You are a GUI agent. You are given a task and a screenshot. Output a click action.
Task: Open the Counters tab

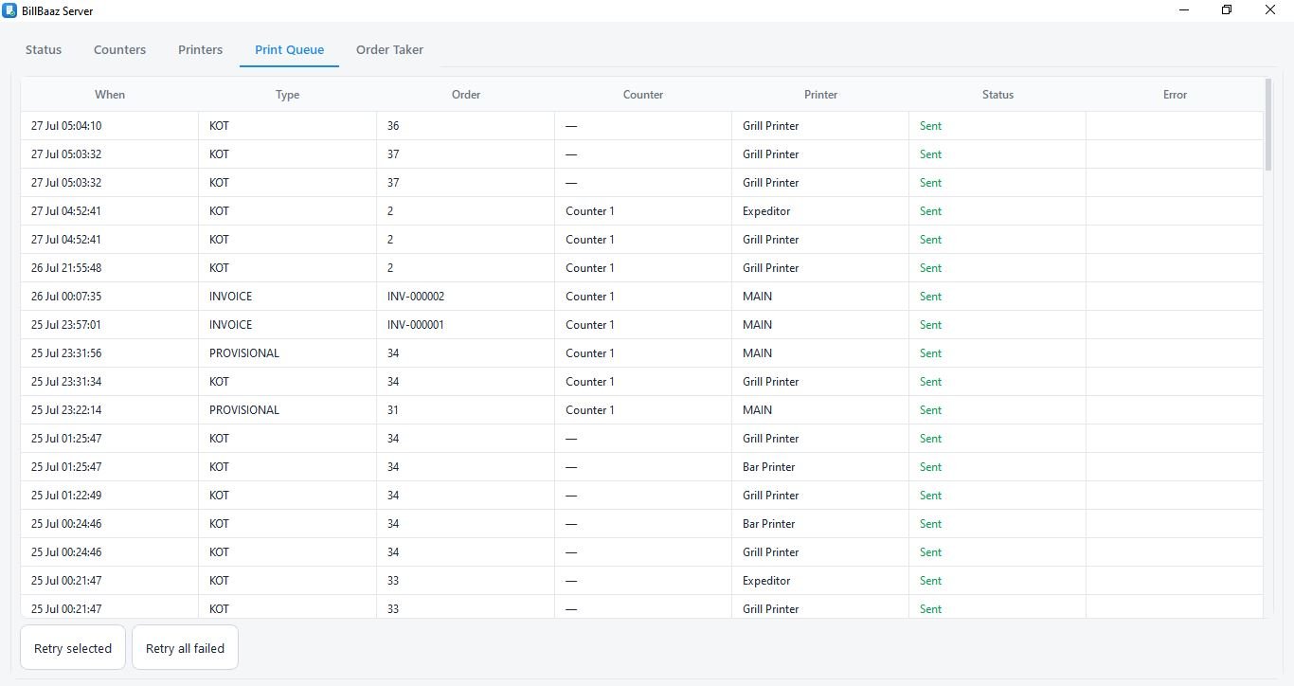point(119,49)
